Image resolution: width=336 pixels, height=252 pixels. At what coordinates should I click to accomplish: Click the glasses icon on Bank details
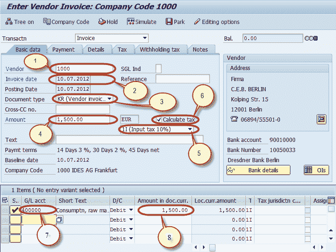coord(231,170)
